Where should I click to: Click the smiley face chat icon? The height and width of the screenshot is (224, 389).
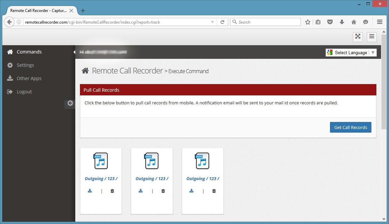tap(365, 22)
